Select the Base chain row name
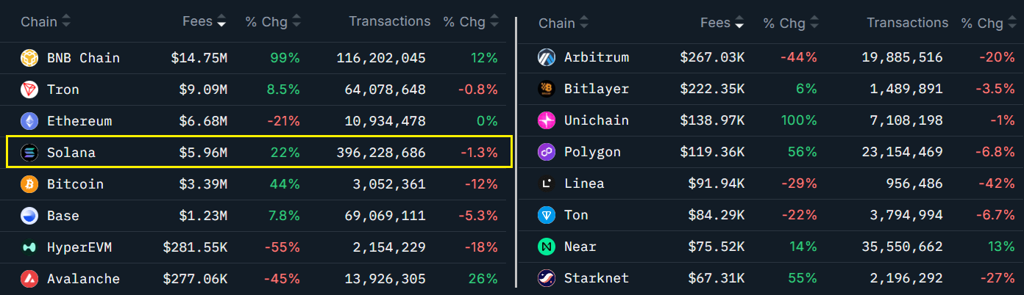The height and width of the screenshot is (295, 1024). 63,216
